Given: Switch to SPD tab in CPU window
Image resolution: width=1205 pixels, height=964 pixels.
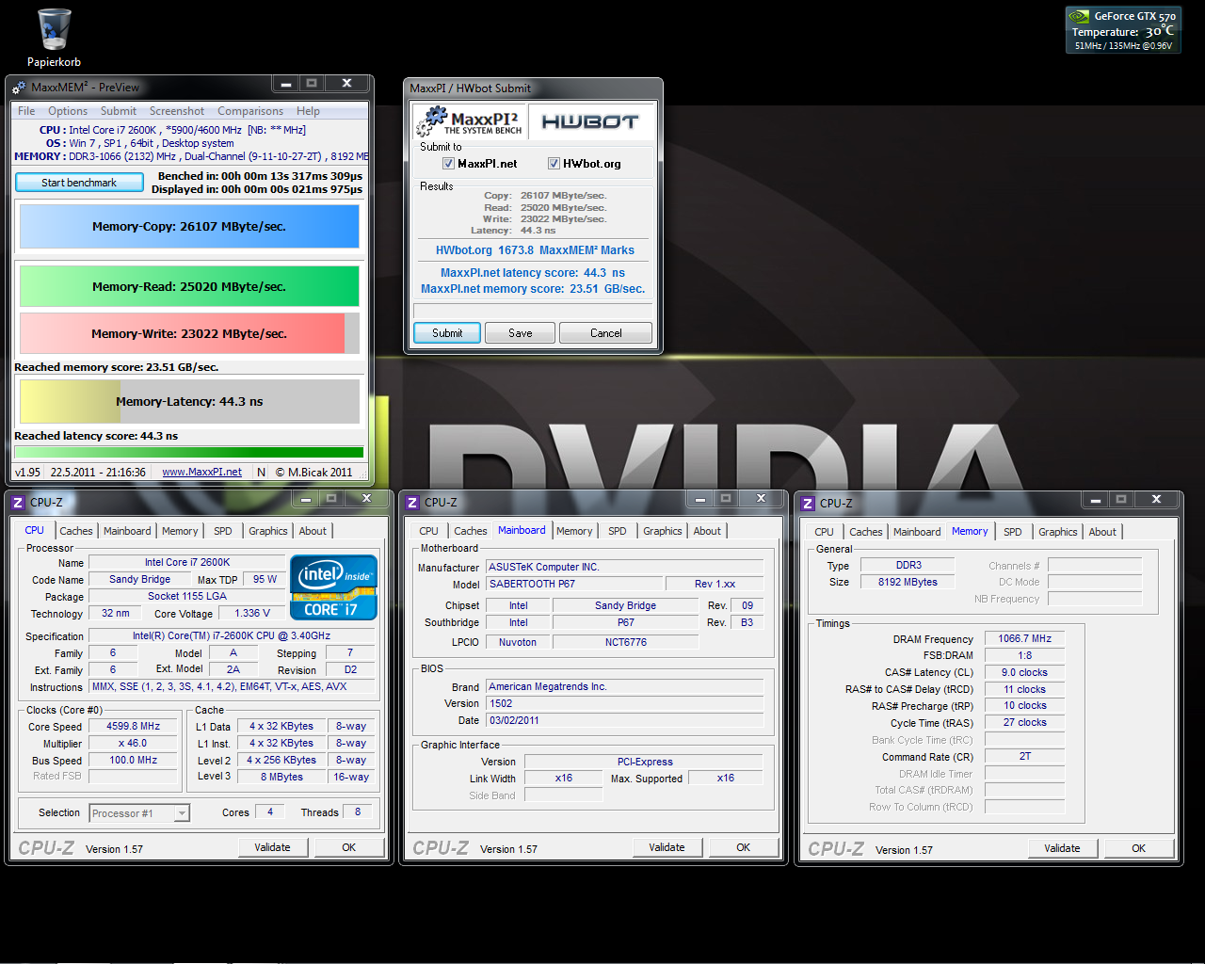Looking at the screenshot, I should coord(223,531).
